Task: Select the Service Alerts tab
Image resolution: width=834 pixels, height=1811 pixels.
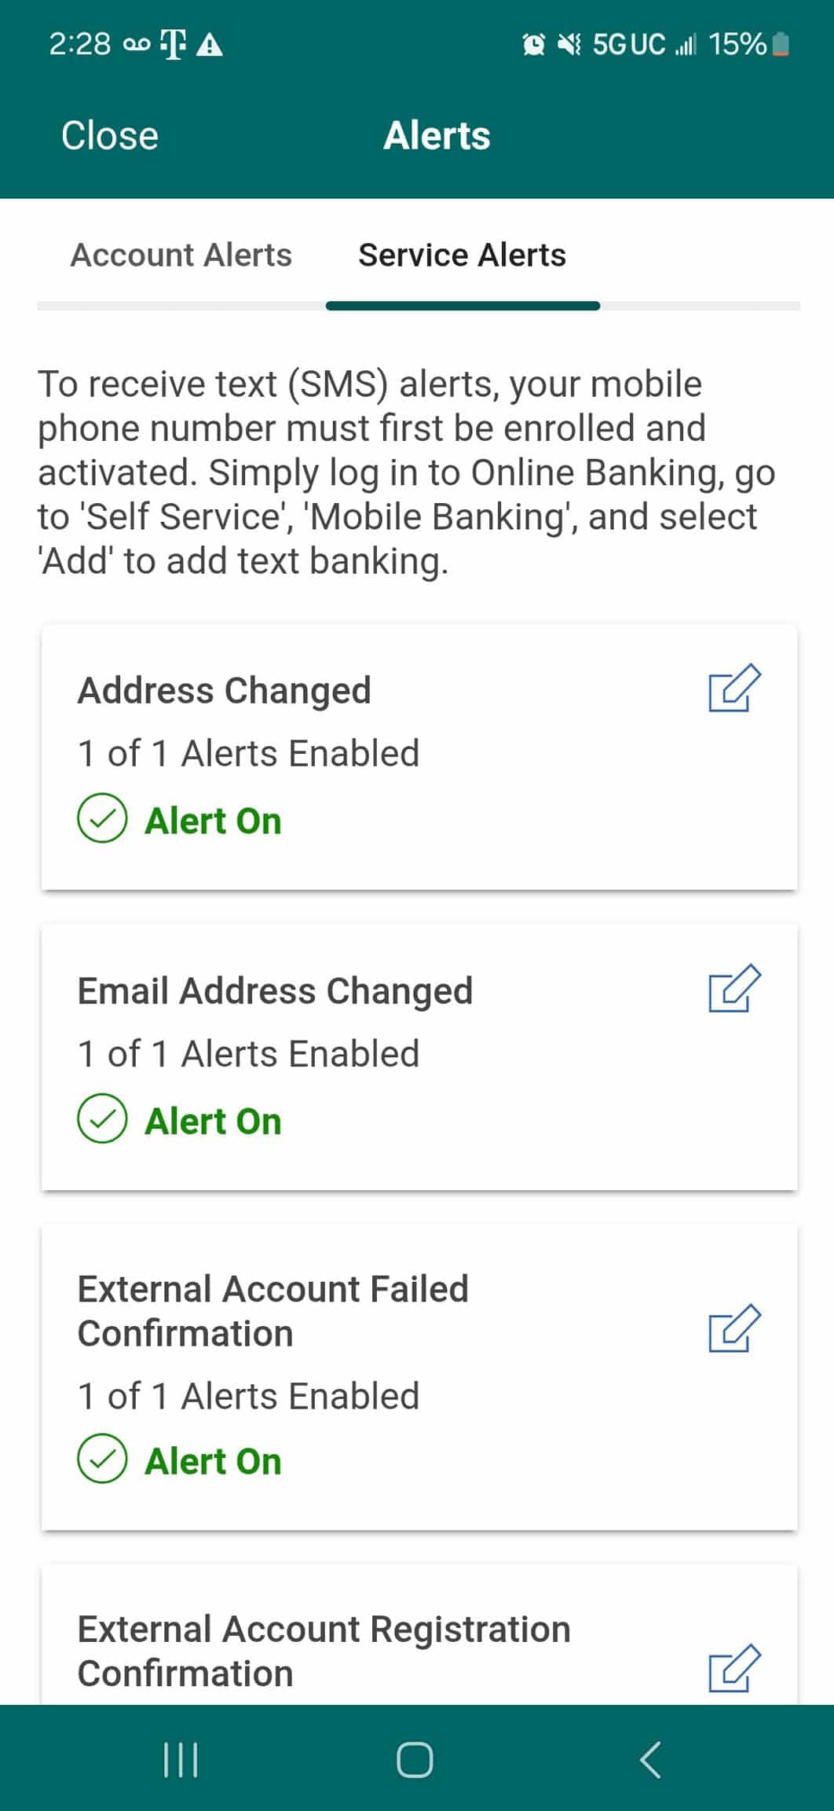Action: point(462,255)
